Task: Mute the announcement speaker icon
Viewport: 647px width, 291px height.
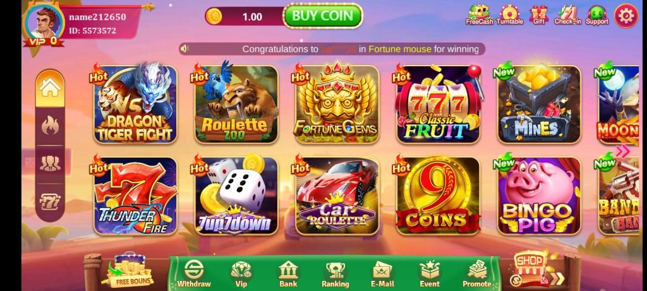Action: point(184,49)
